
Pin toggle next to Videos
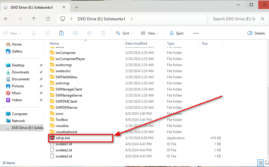41,100
